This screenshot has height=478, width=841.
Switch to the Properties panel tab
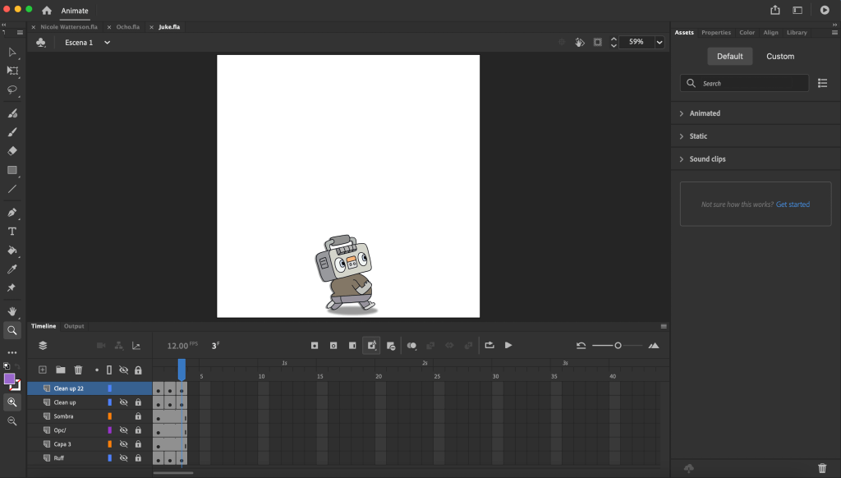tap(715, 33)
